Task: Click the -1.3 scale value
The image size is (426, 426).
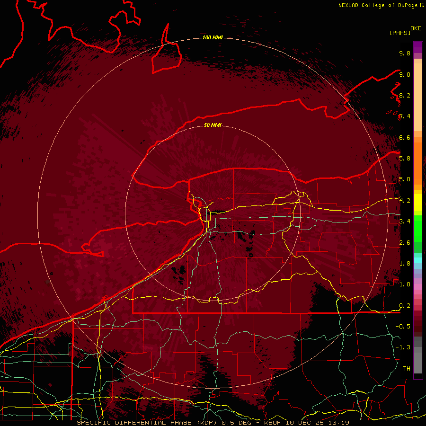Action: tap(403, 347)
